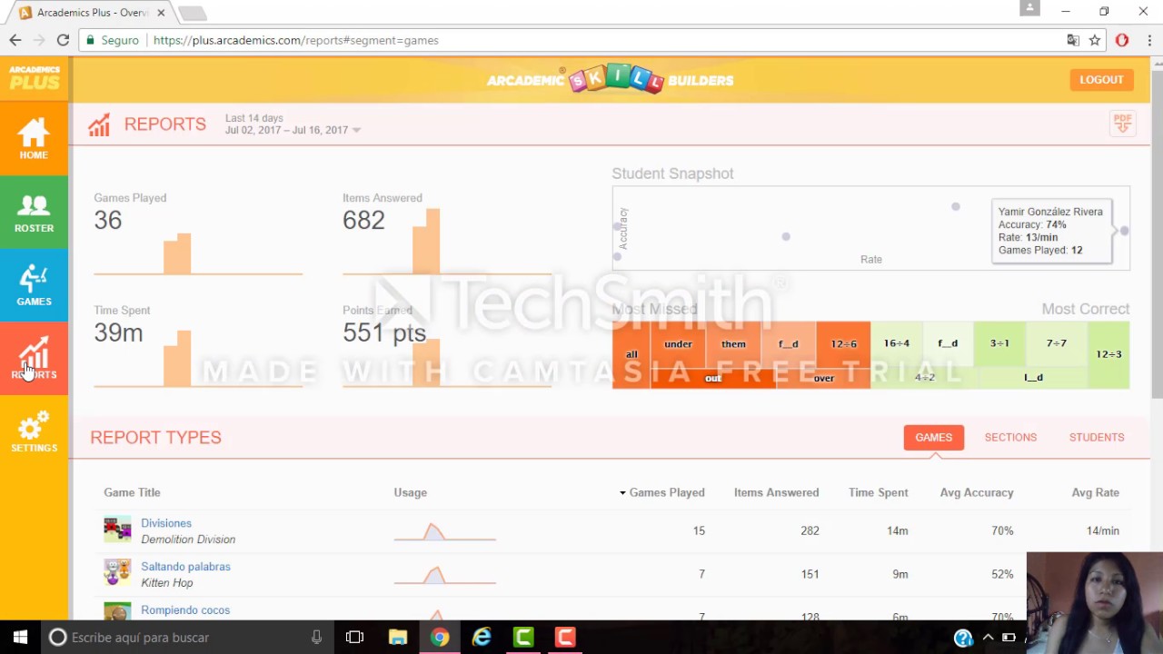Open the Chrome three-dot menu
The image size is (1163, 654).
1149,40
